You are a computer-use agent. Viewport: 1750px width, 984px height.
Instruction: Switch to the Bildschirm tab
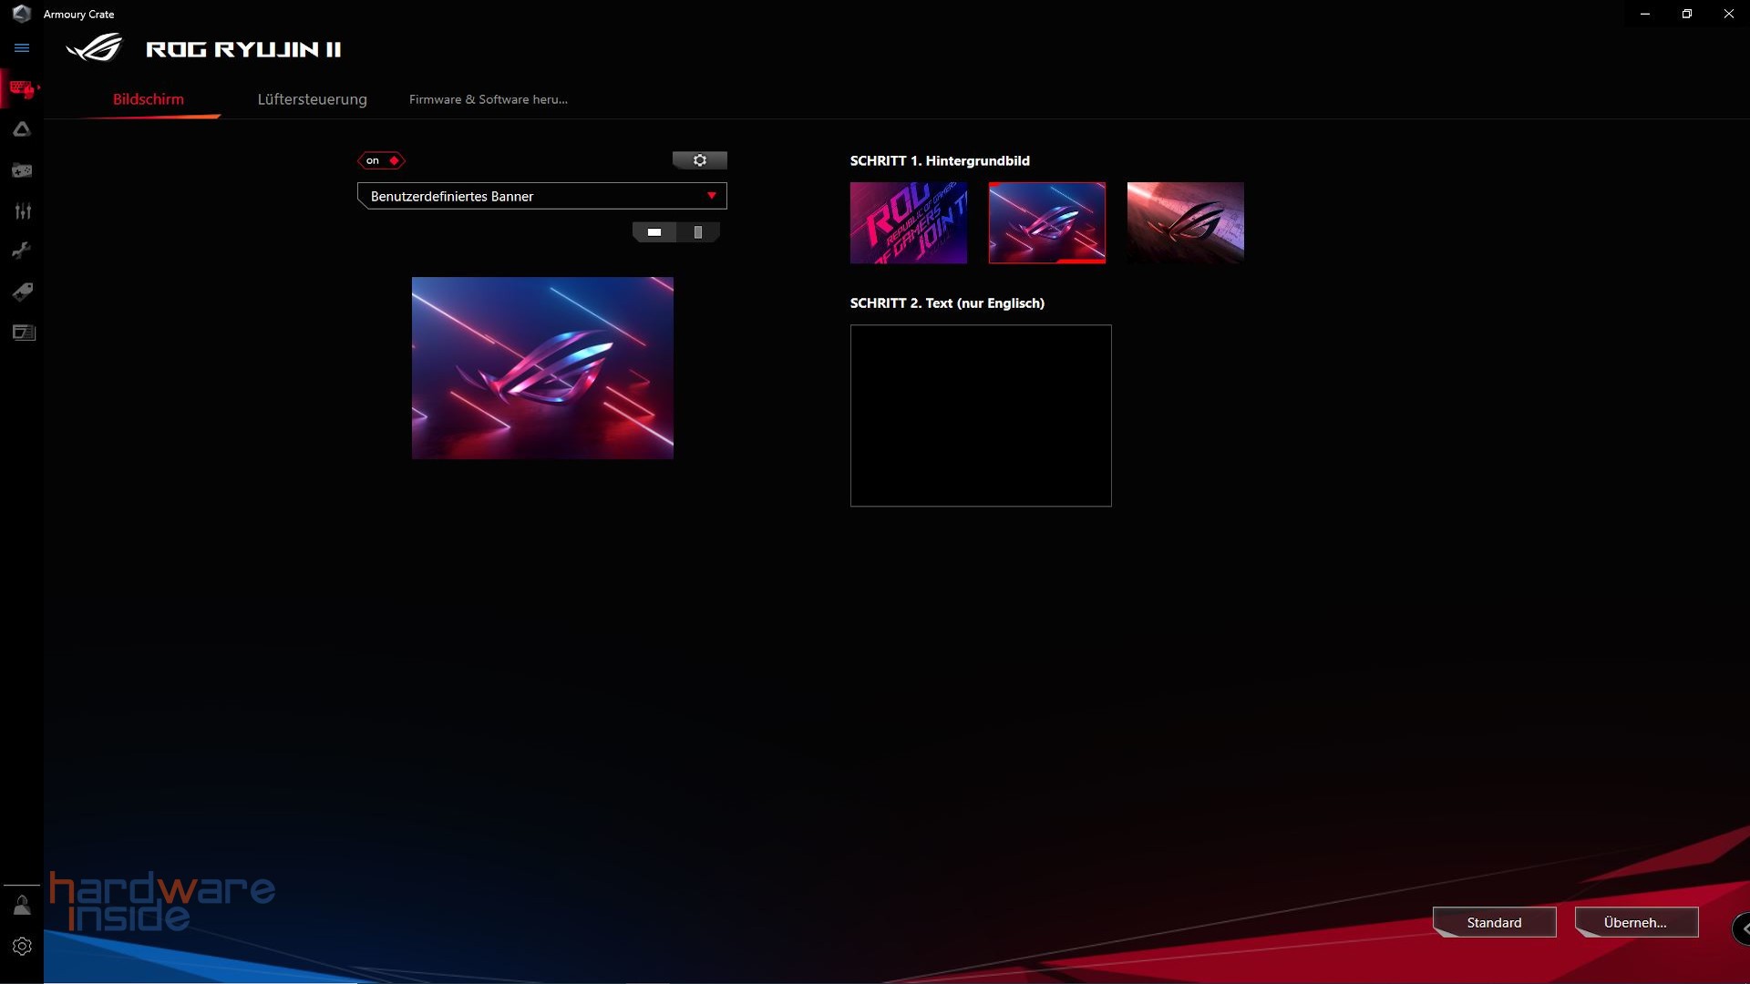149,99
